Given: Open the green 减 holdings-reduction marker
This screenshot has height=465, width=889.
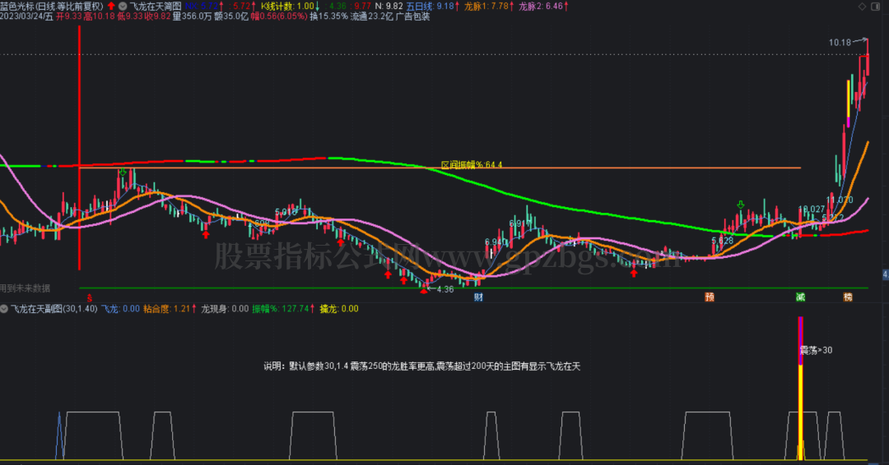Looking at the screenshot, I should (801, 297).
